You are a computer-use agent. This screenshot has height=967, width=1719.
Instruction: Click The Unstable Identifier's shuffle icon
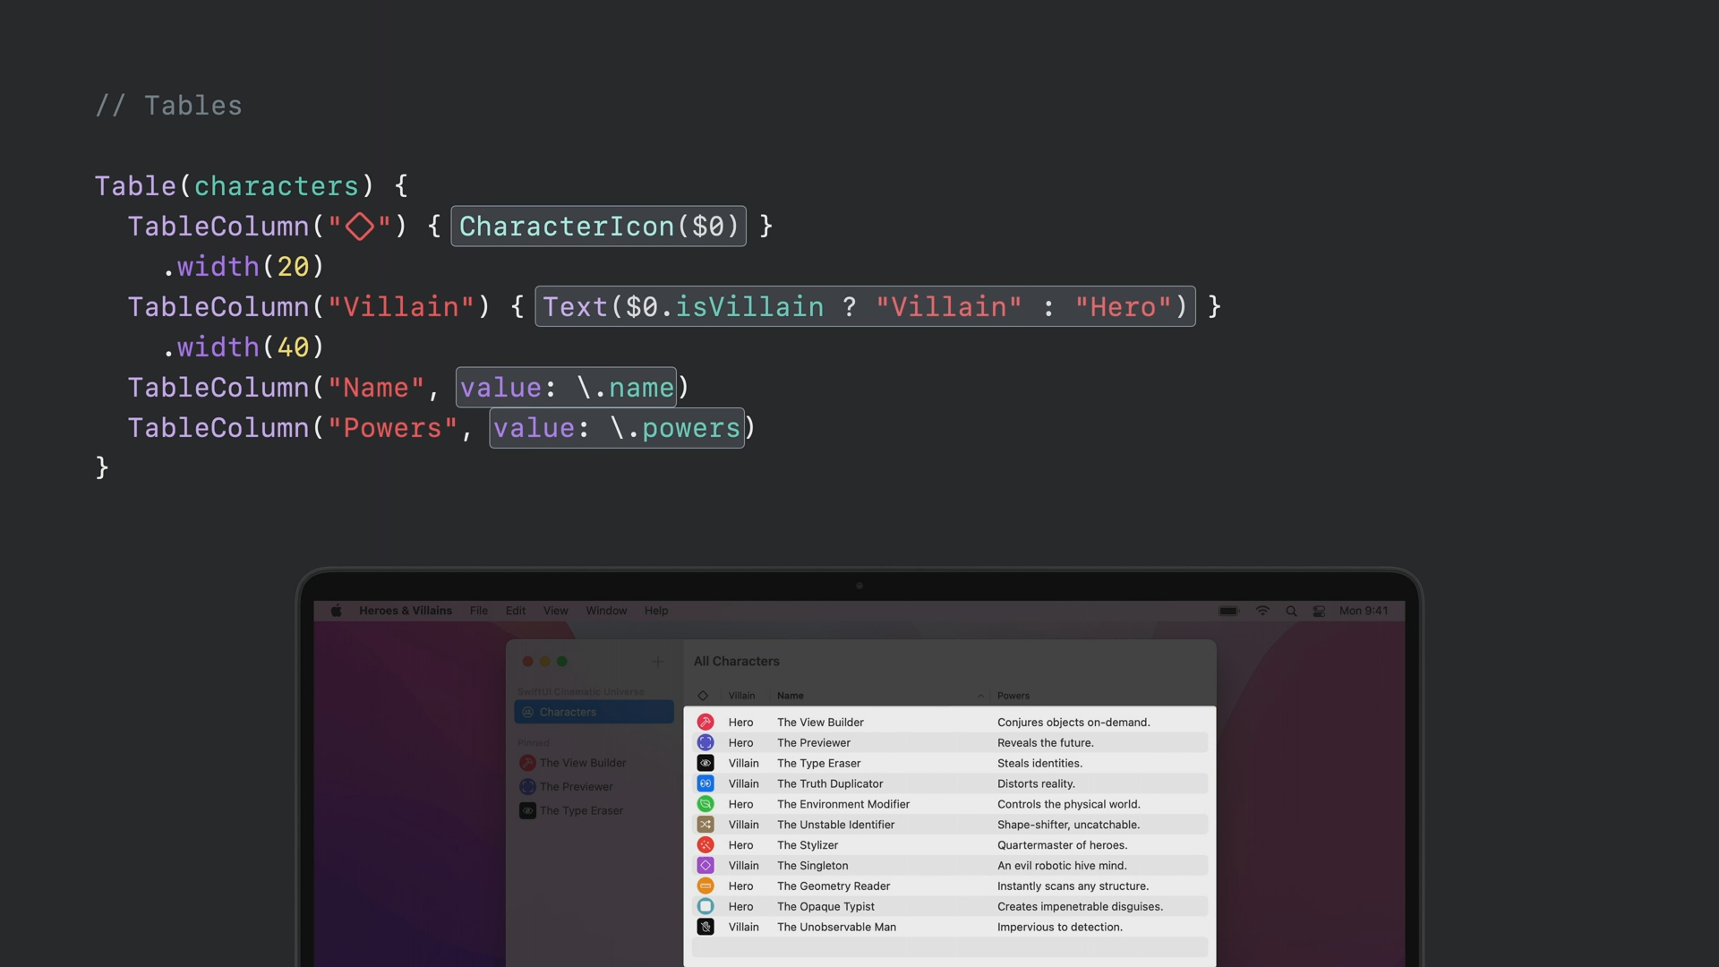(x=706, y=825)
